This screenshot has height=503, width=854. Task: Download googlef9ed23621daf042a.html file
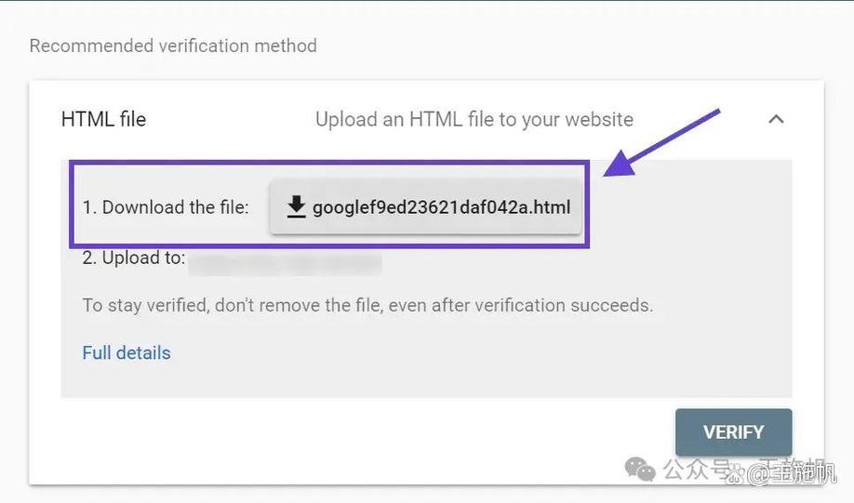[425, 206]
